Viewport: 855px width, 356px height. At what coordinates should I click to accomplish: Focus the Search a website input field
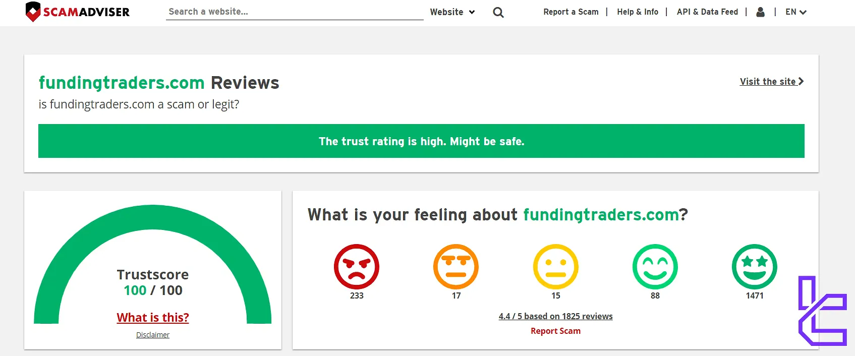(294, 12)
